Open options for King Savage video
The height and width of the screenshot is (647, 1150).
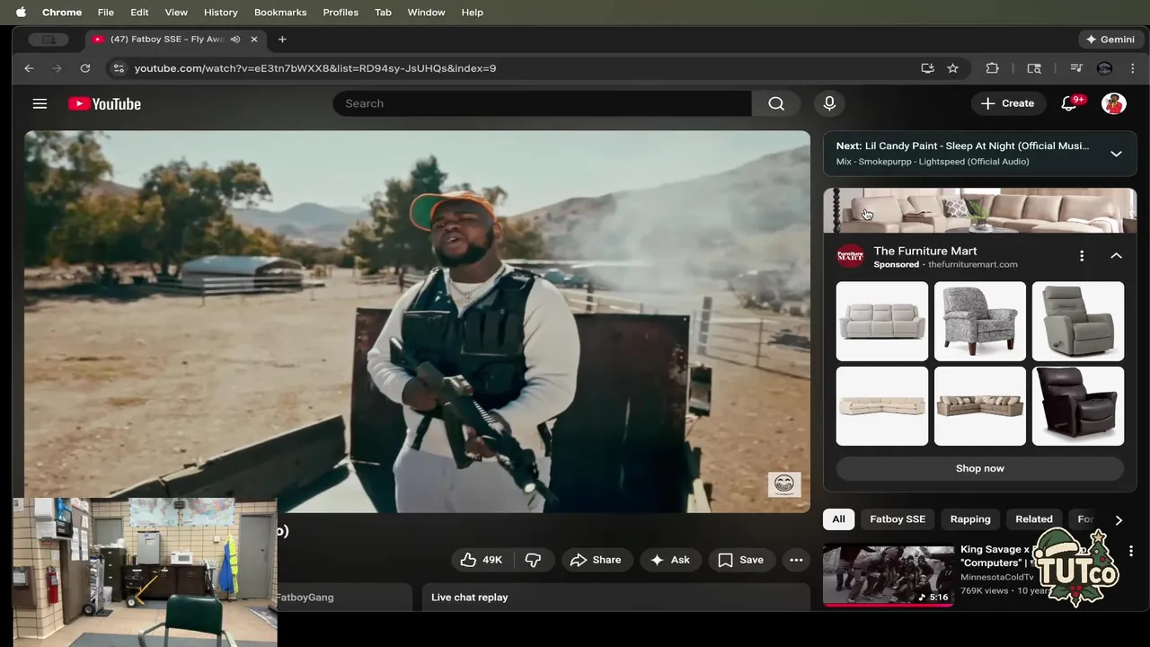(x=1131, y=551)
